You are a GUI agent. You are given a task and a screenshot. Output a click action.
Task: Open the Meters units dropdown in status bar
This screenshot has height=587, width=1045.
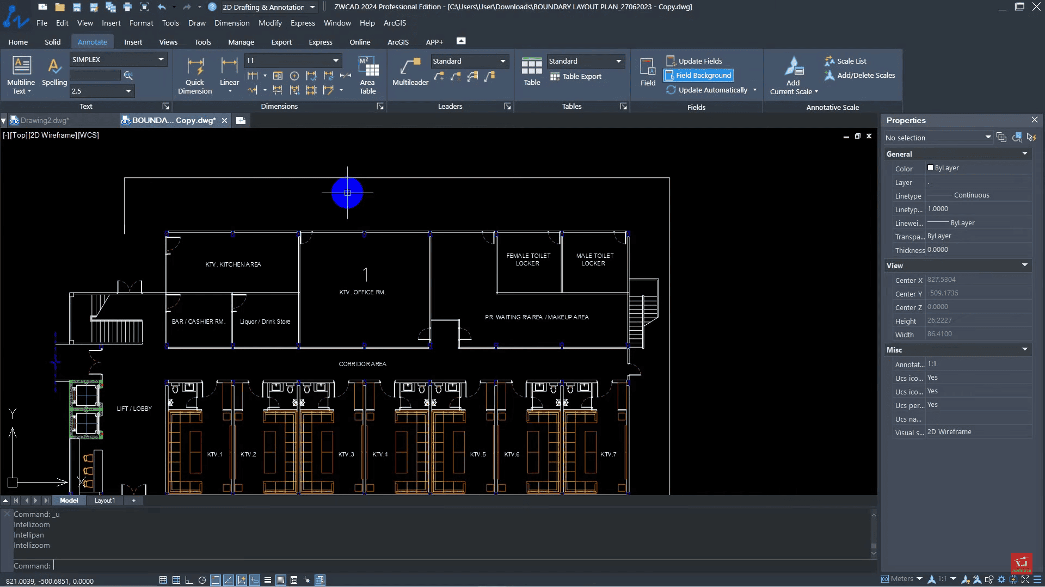coord(919,579)
